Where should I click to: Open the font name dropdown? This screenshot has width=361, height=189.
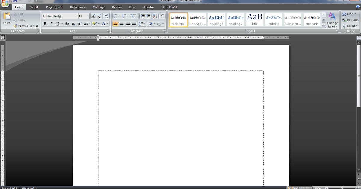[x=76, y=16]
